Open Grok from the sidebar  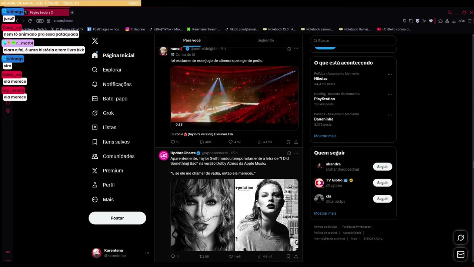pos(103,113)
